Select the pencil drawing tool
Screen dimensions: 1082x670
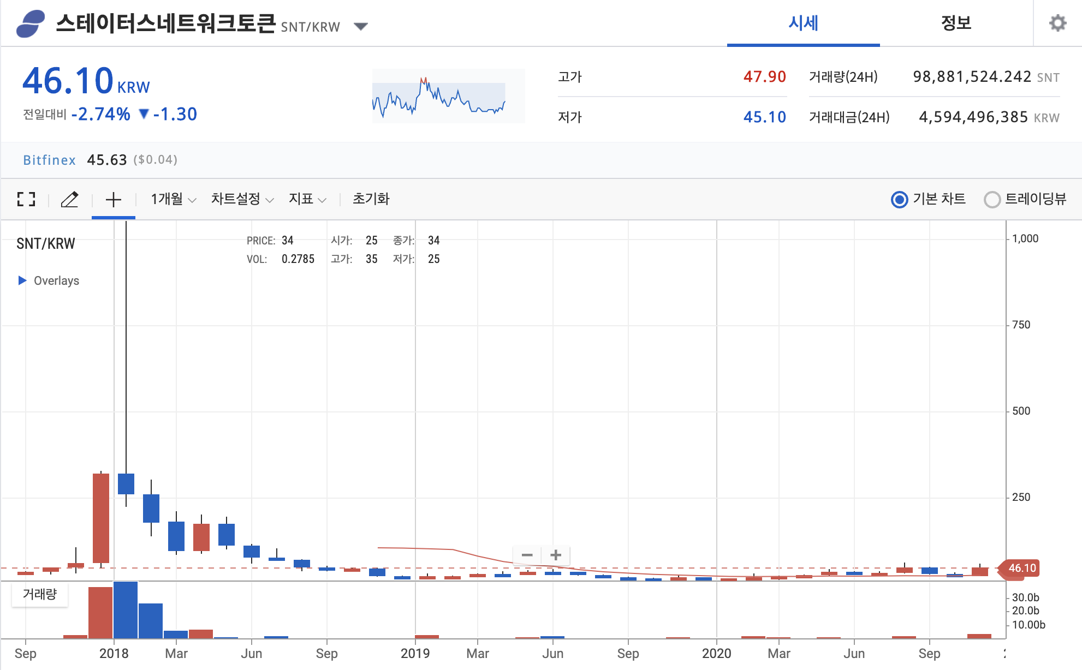[69, 199]
